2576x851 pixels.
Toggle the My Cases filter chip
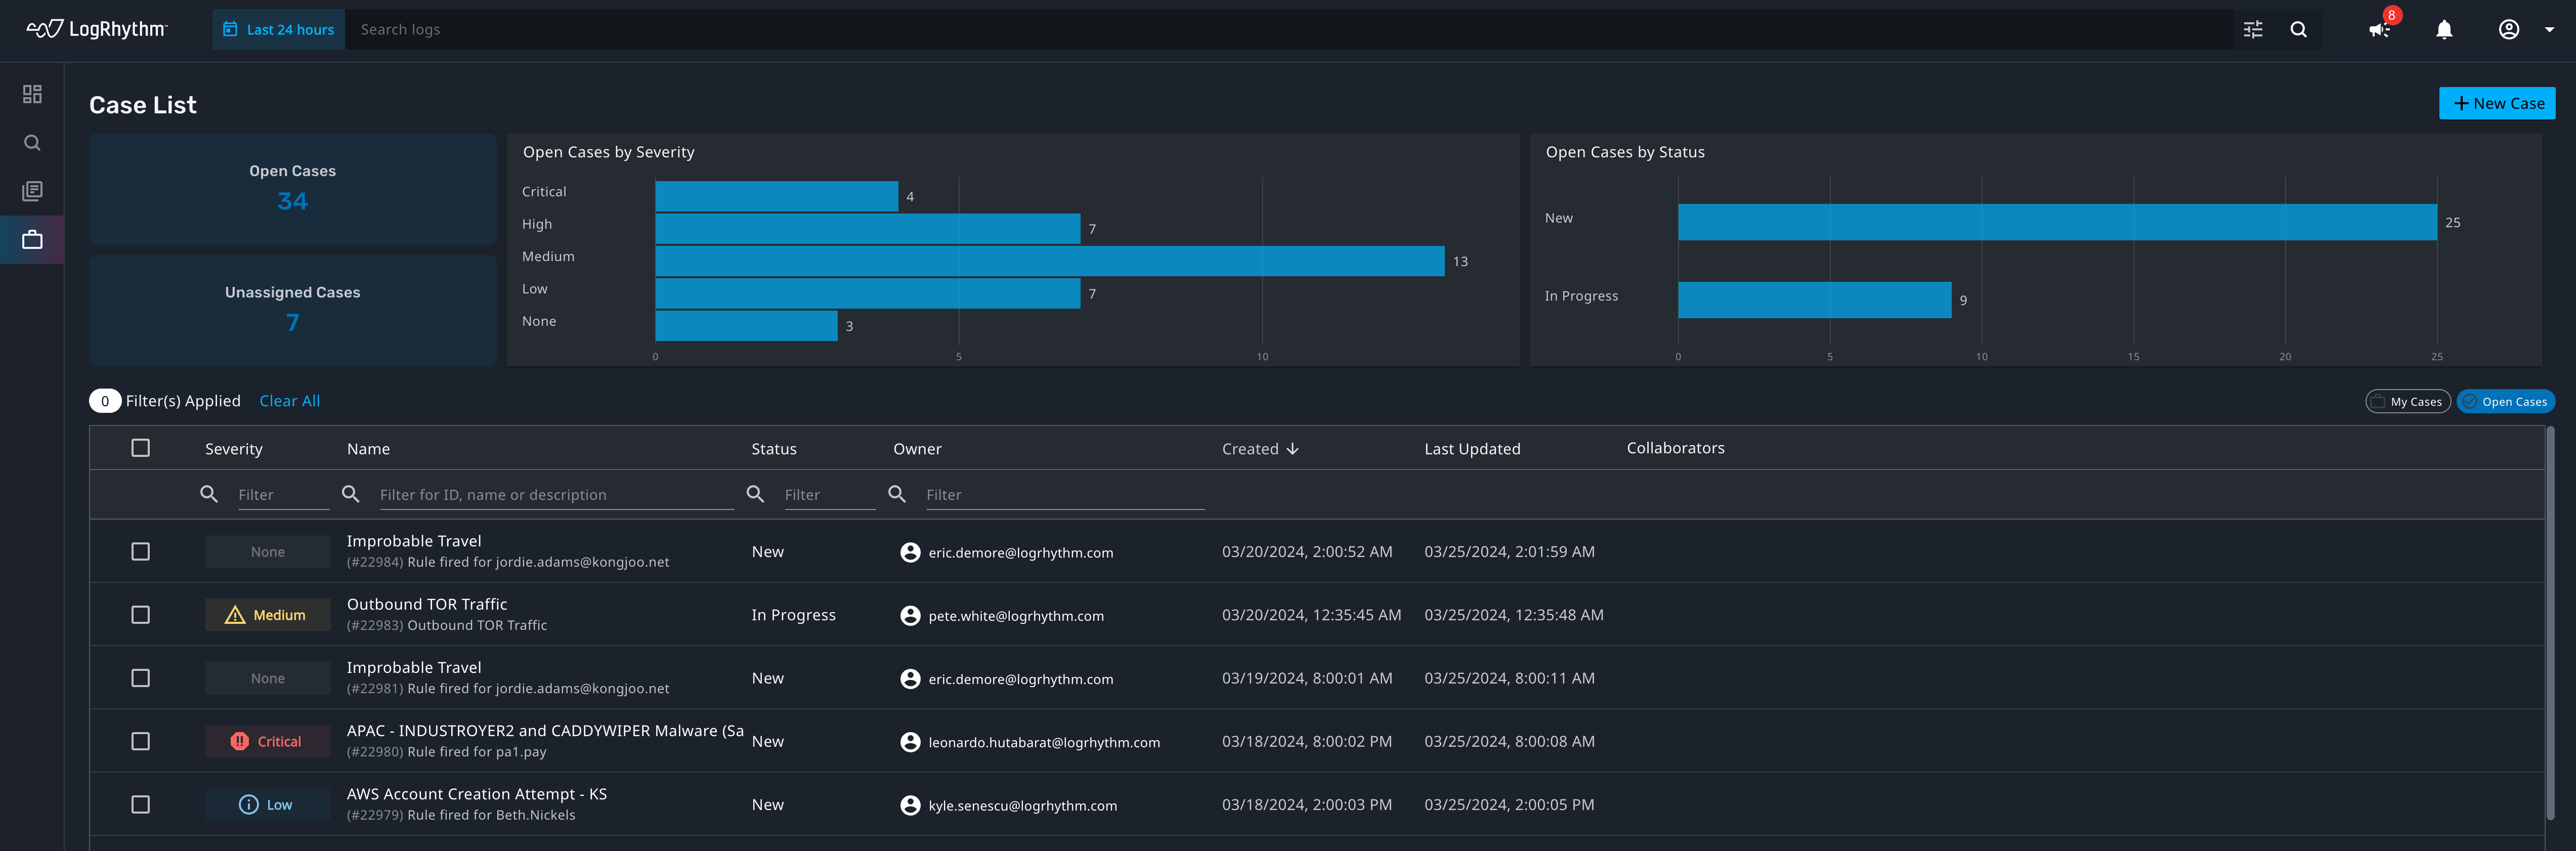2408,401
